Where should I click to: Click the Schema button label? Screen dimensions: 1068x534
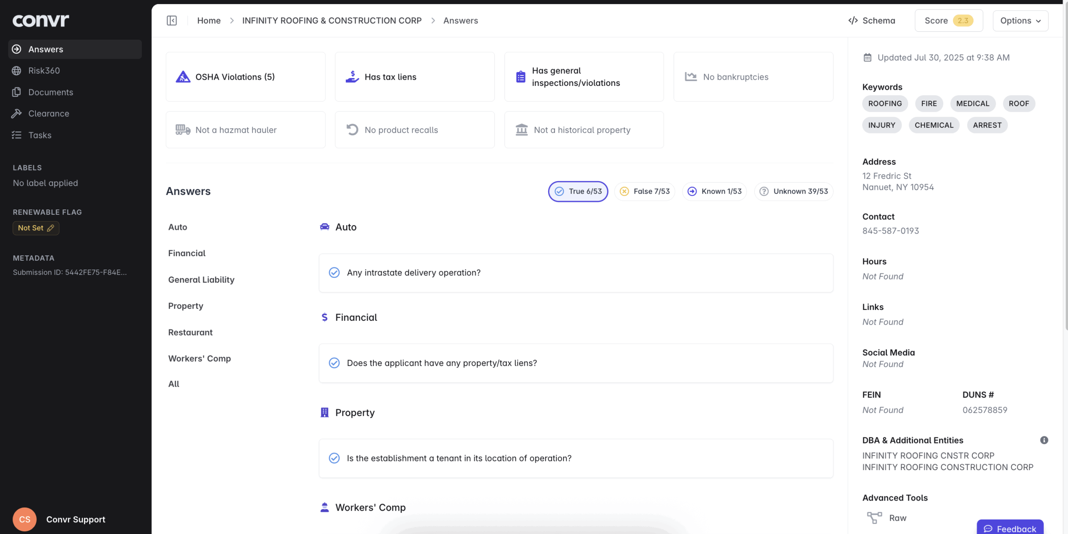tap(879, 20)
